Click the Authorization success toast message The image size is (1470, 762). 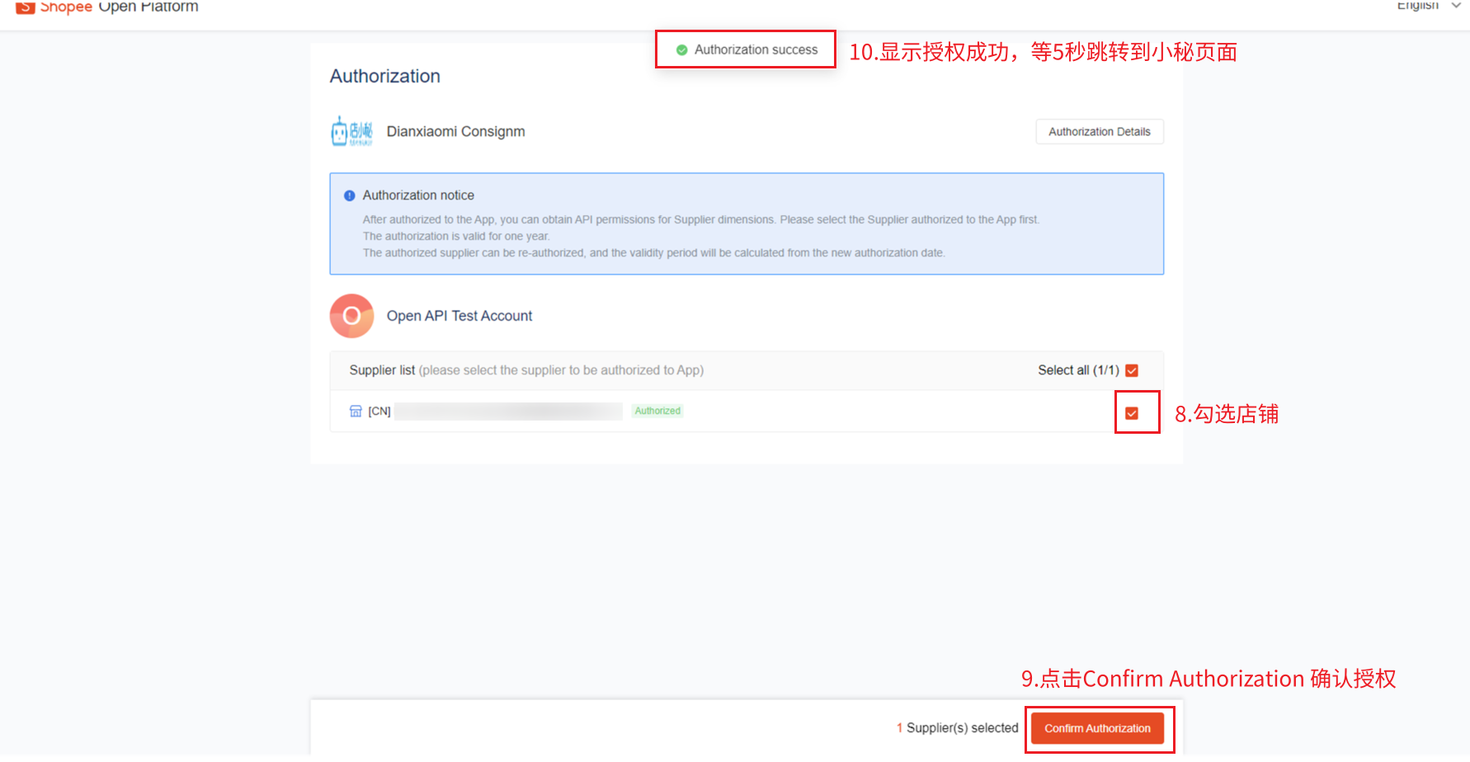[x=746, y=49]
